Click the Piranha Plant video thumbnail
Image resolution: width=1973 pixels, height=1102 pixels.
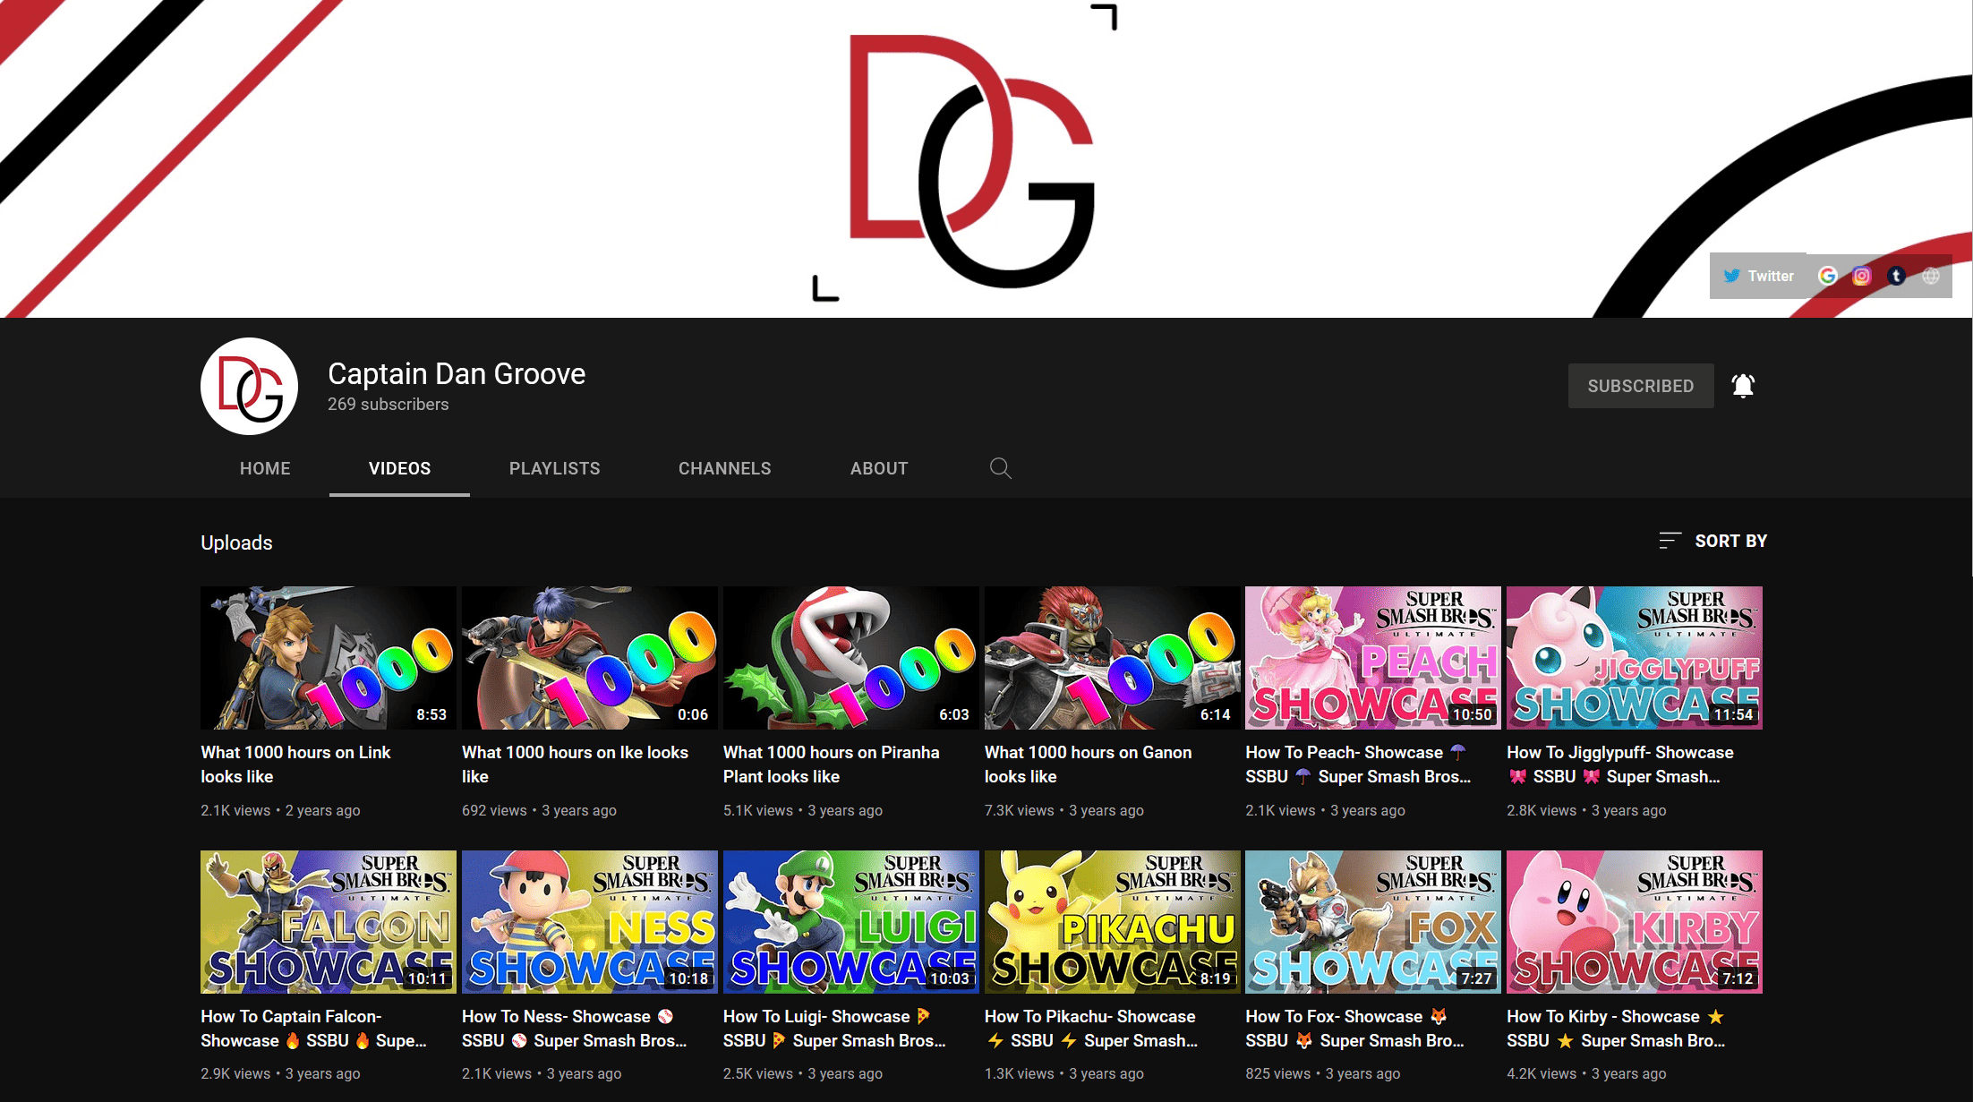850,657
